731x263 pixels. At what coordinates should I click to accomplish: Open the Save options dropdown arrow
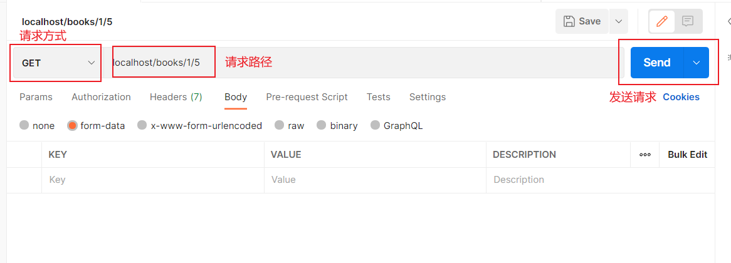point(619,21)
